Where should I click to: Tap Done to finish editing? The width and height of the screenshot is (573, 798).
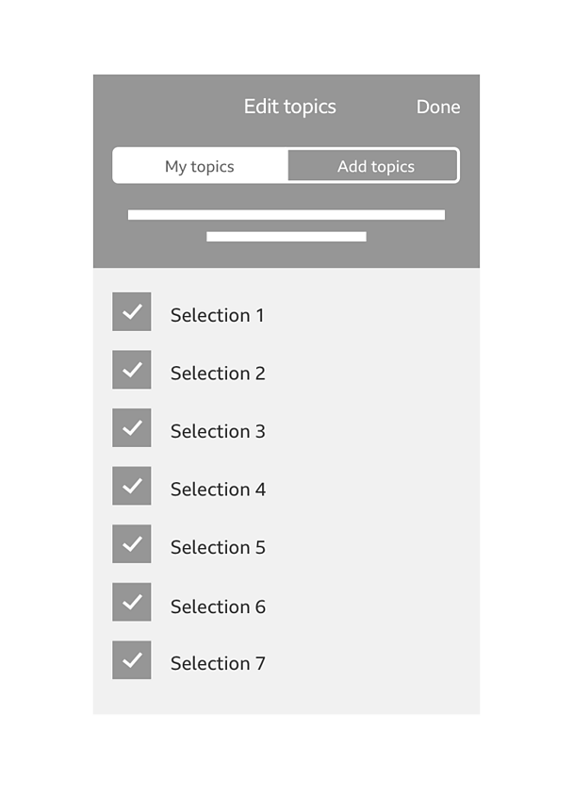[437, 107]
